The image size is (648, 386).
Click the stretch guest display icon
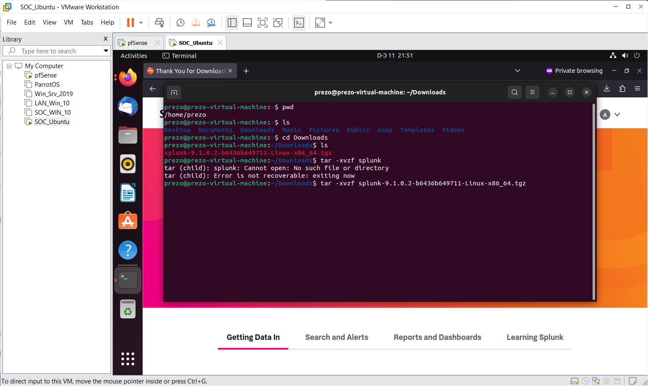pyautogui.click(x=320, y=23)
